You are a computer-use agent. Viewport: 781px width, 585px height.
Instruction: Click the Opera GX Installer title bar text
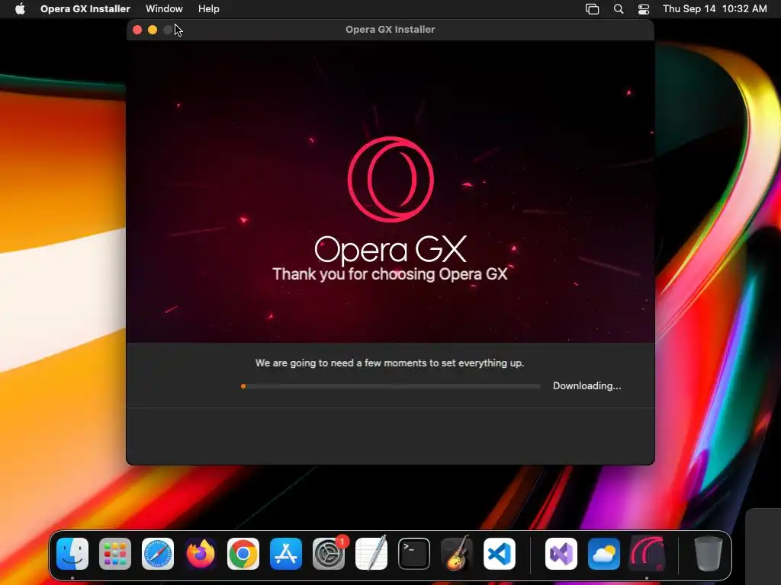point(390,30)
